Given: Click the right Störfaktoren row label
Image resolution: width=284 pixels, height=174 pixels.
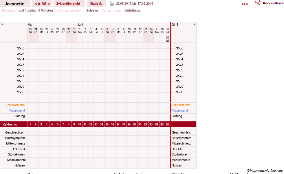Looking at the screenshot, I should tap(180, 154).
